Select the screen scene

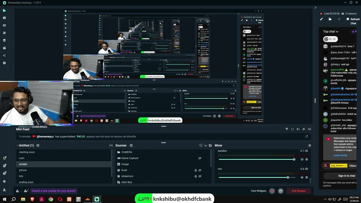pyautogui.click(x=64, y=164)
